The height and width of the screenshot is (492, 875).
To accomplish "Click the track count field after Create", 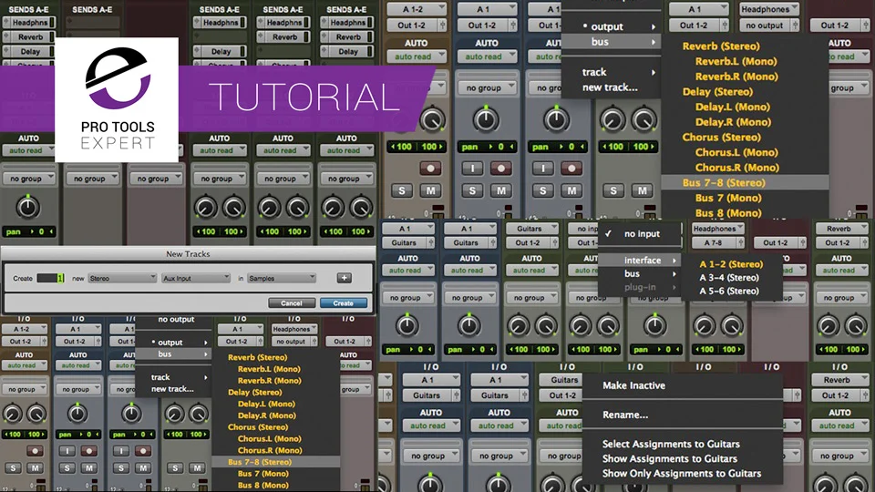I will (x=50, y=278).
